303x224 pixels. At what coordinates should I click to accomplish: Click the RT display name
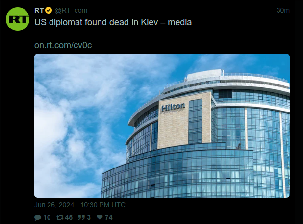(x=39, y=10)
